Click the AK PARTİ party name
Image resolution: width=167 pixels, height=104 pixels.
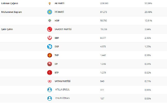60,3
